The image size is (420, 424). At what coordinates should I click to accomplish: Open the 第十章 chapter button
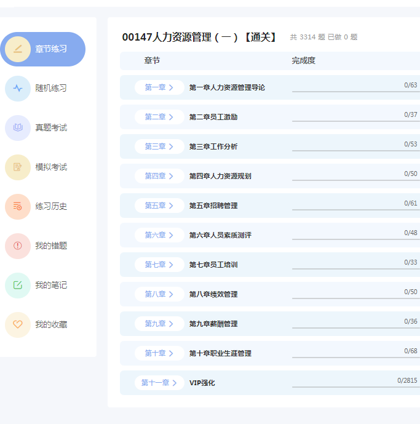[x=159, y=353]
